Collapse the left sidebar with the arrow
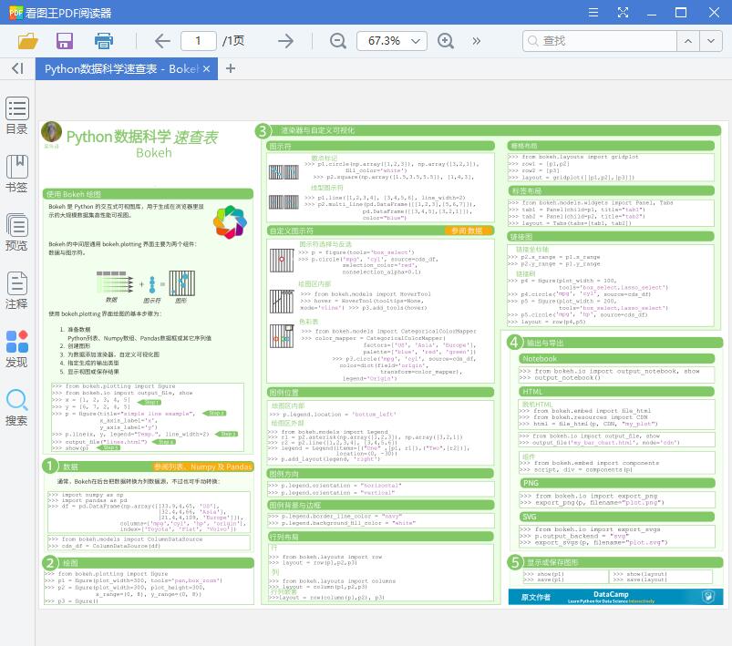Screen dimensions: 732x646 (x=15, y=68)
